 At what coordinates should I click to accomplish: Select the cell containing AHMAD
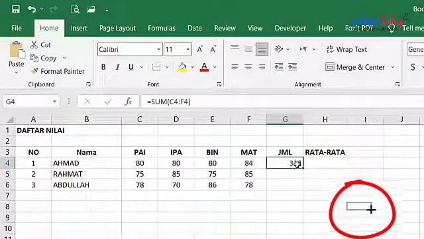[x=86, y=163]
